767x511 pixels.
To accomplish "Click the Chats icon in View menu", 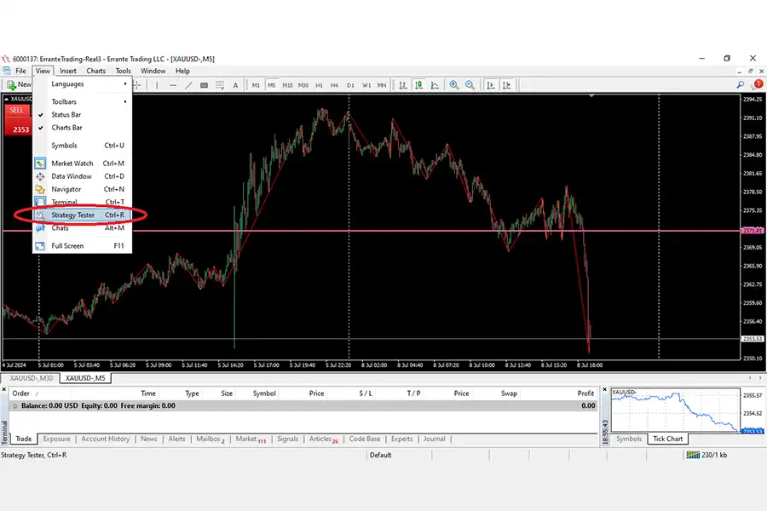I will click(40, 228).
